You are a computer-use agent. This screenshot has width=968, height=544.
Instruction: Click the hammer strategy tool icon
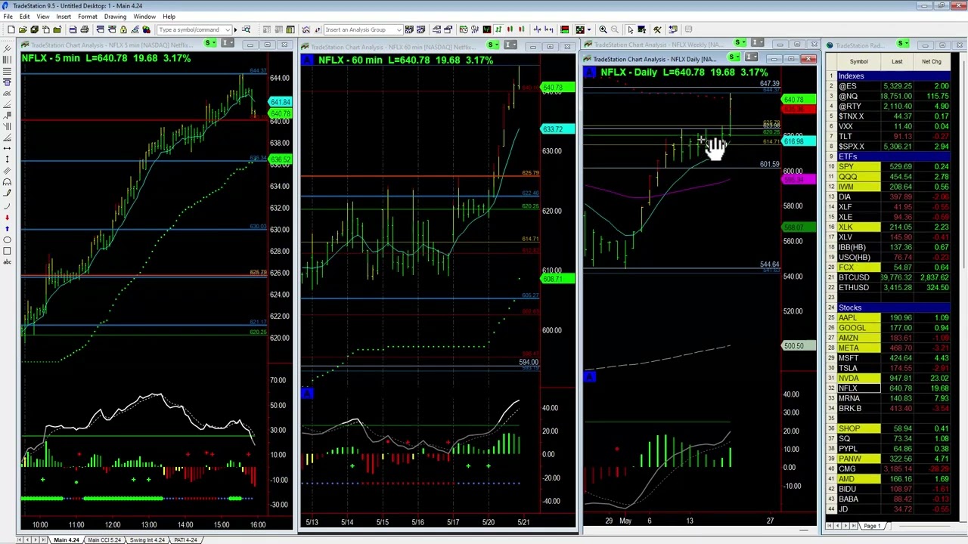(657, 29)
